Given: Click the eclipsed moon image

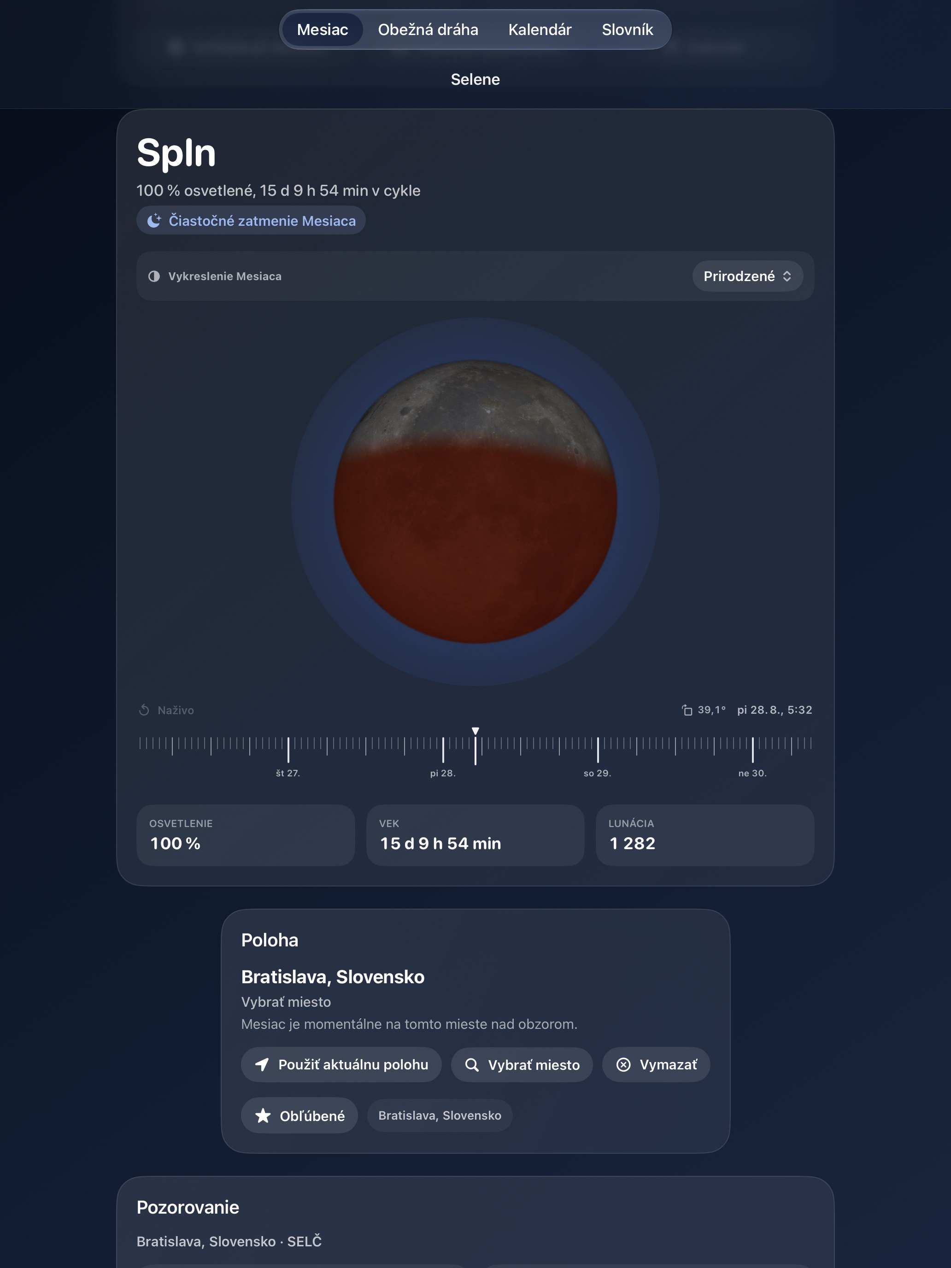Looking at the screenshot, I should [475, 502].
